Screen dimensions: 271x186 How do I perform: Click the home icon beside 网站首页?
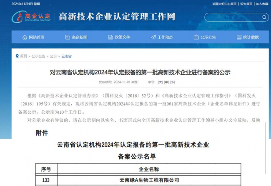[x=25, y=37]
